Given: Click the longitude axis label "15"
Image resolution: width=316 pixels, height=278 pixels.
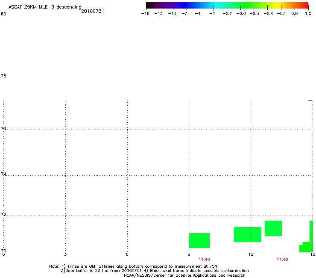Looking at the screenshot, I should [313, 254].
